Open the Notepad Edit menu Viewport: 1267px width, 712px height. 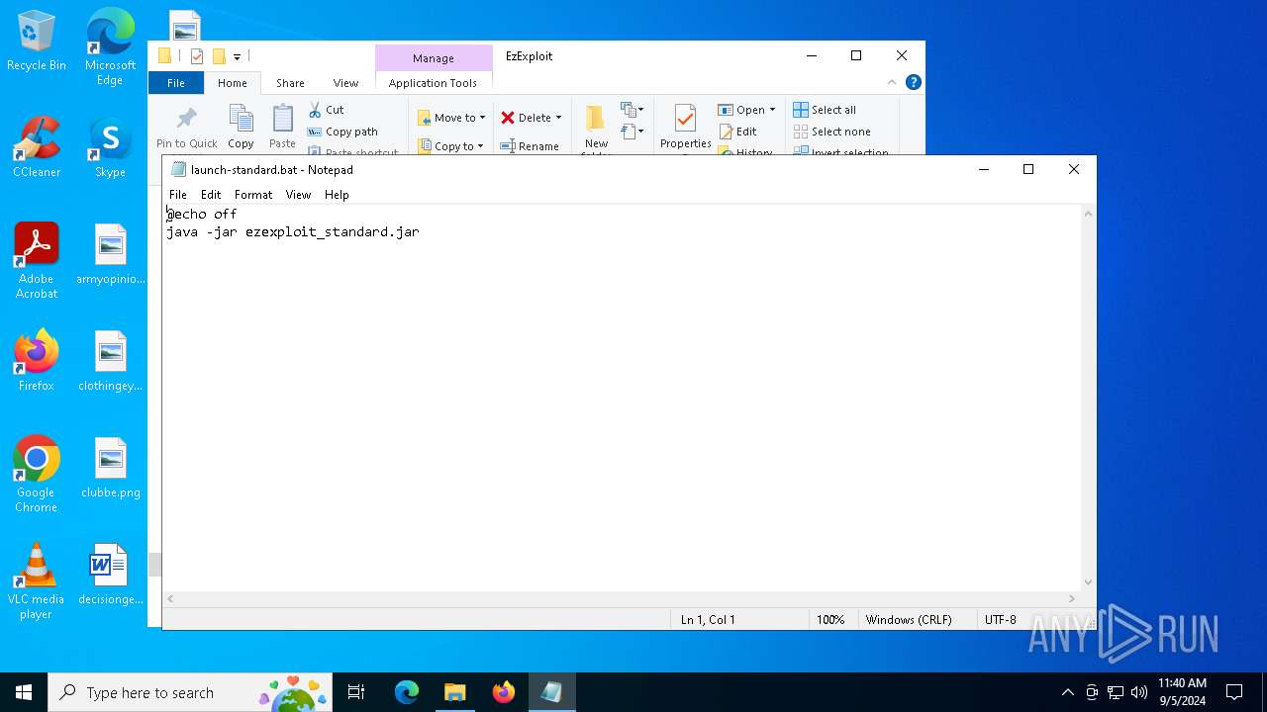click(211, 195)
